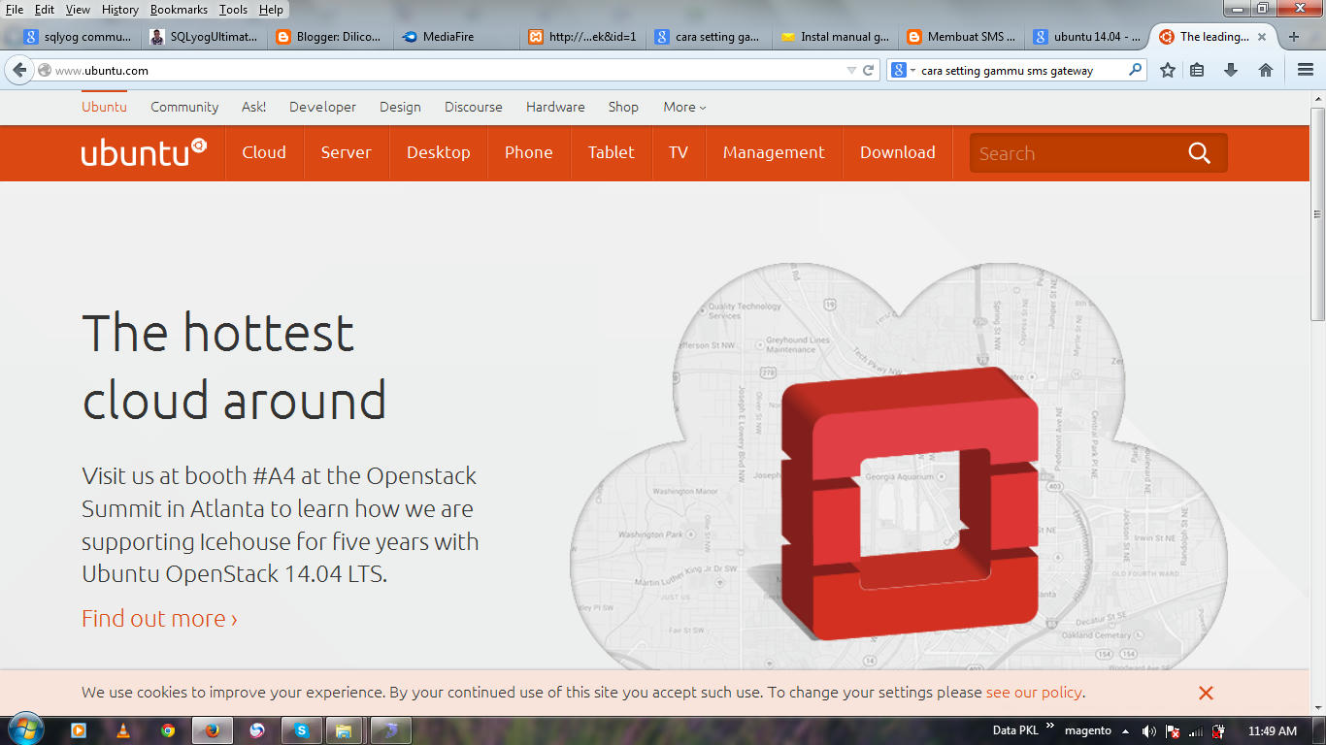Click the magnifier in the browser search box

[1135, 70]
